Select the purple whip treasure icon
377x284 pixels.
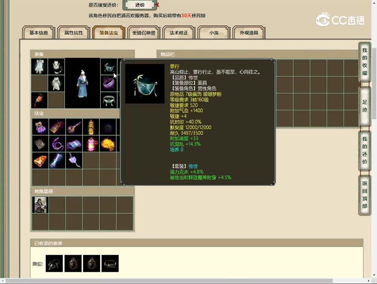(x=57, y=144)
